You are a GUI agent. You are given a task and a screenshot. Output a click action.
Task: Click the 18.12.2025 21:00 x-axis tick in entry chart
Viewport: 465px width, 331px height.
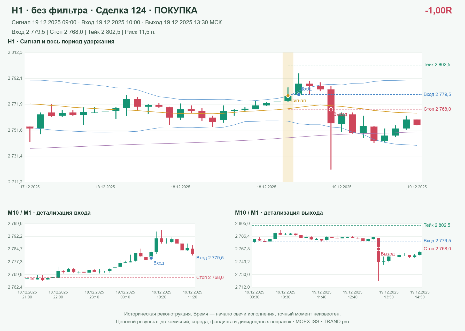coord(27,295)
